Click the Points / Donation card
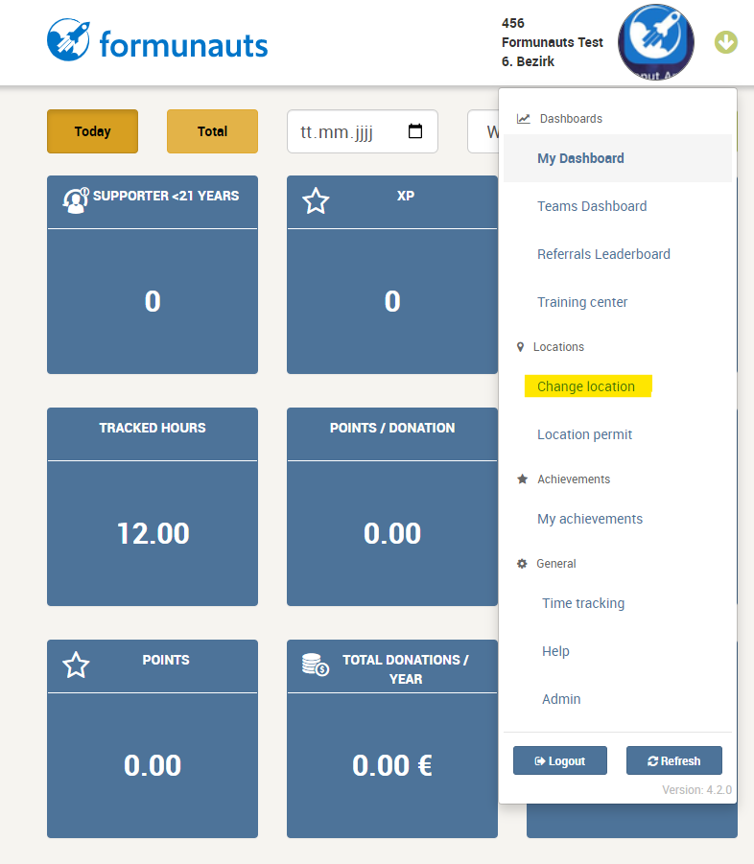The image size is (754, 864). point(392,506)
